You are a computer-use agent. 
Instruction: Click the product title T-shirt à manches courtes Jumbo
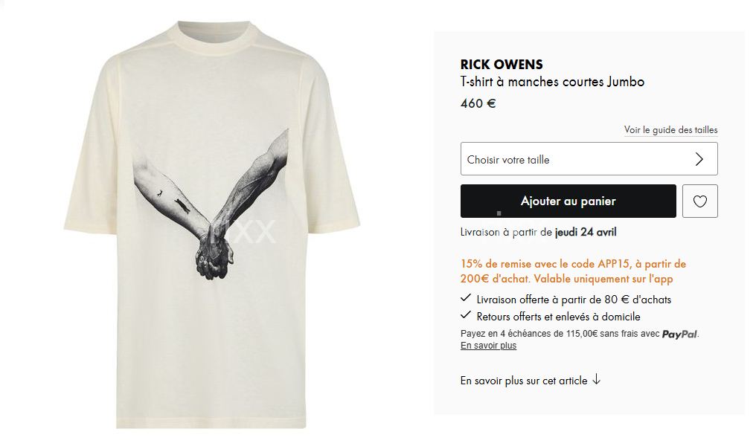pos(552,82)
